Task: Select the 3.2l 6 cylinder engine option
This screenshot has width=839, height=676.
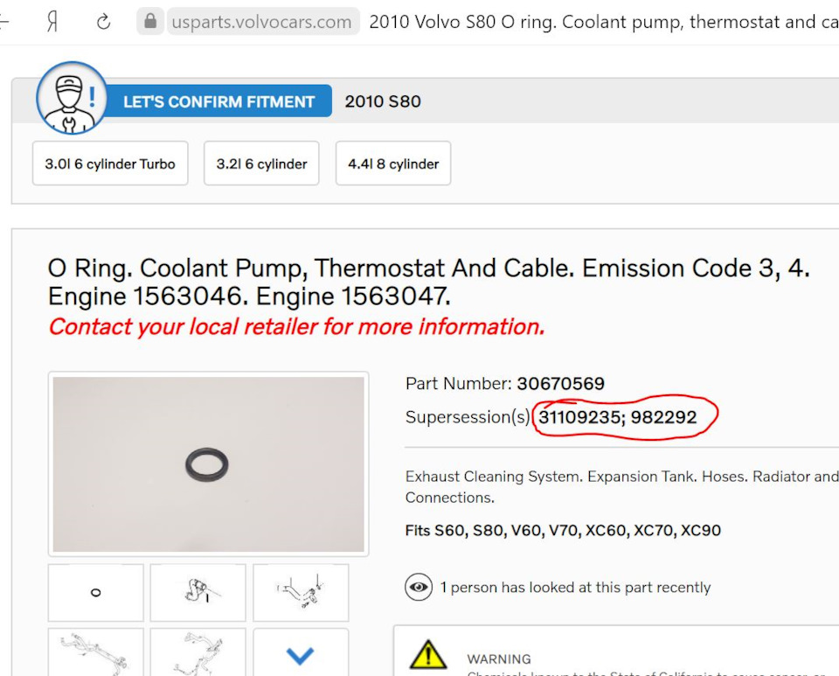Action: click(261, 164)
